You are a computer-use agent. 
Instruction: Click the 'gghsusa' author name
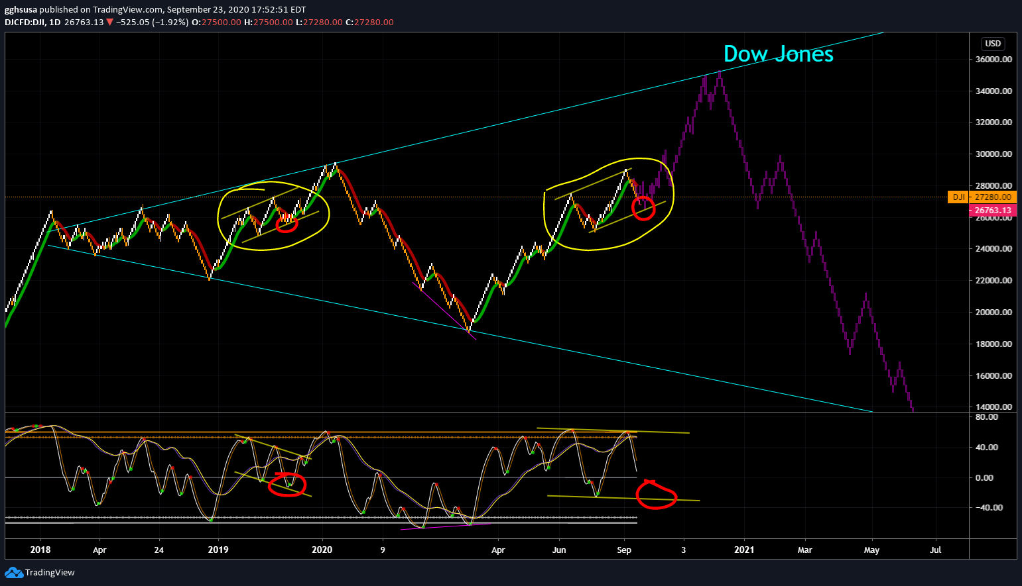pyautogui.click(x=21, y=10)
